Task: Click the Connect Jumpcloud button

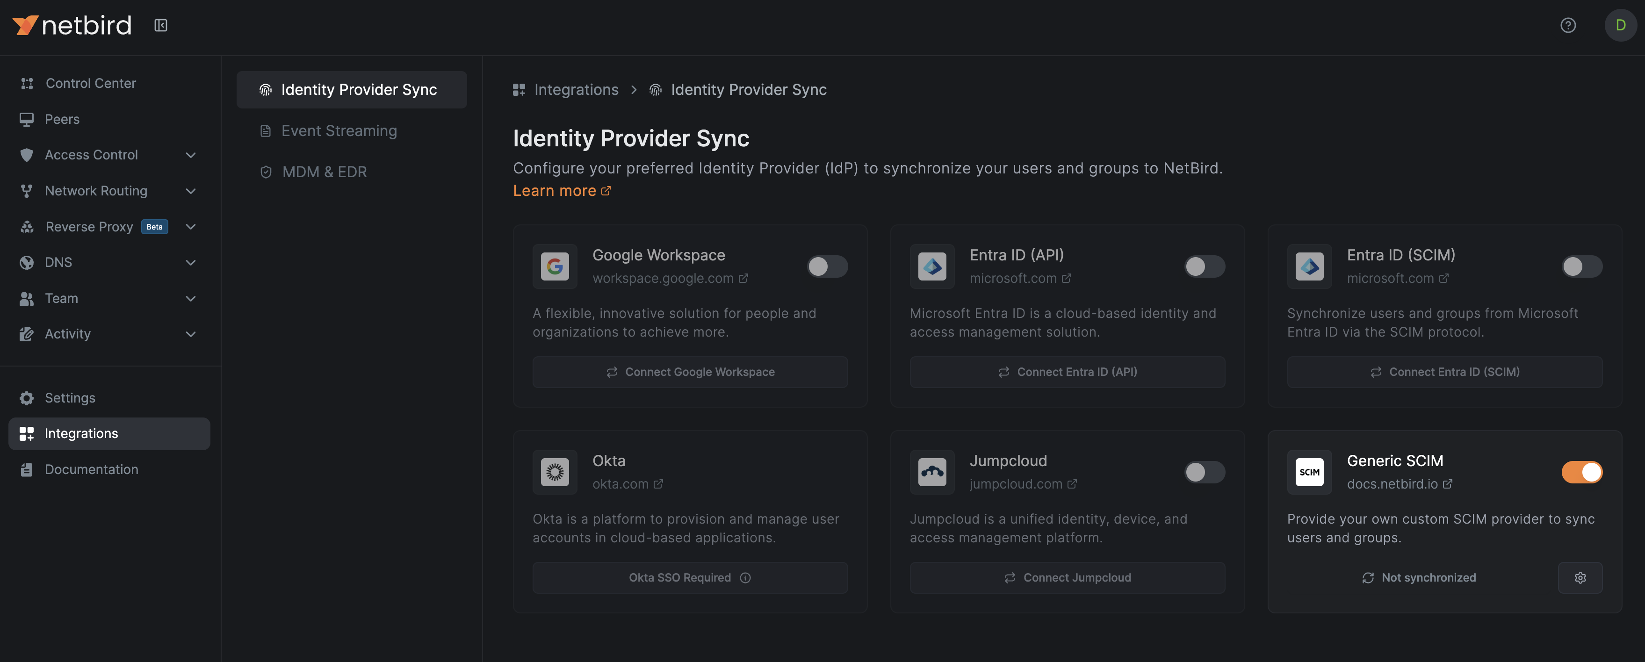Action: pyautogui.click(x=1067, y=578)
